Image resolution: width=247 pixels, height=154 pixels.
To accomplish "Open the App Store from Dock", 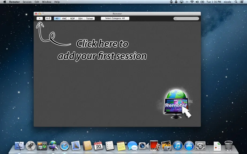I will point(189,146).
